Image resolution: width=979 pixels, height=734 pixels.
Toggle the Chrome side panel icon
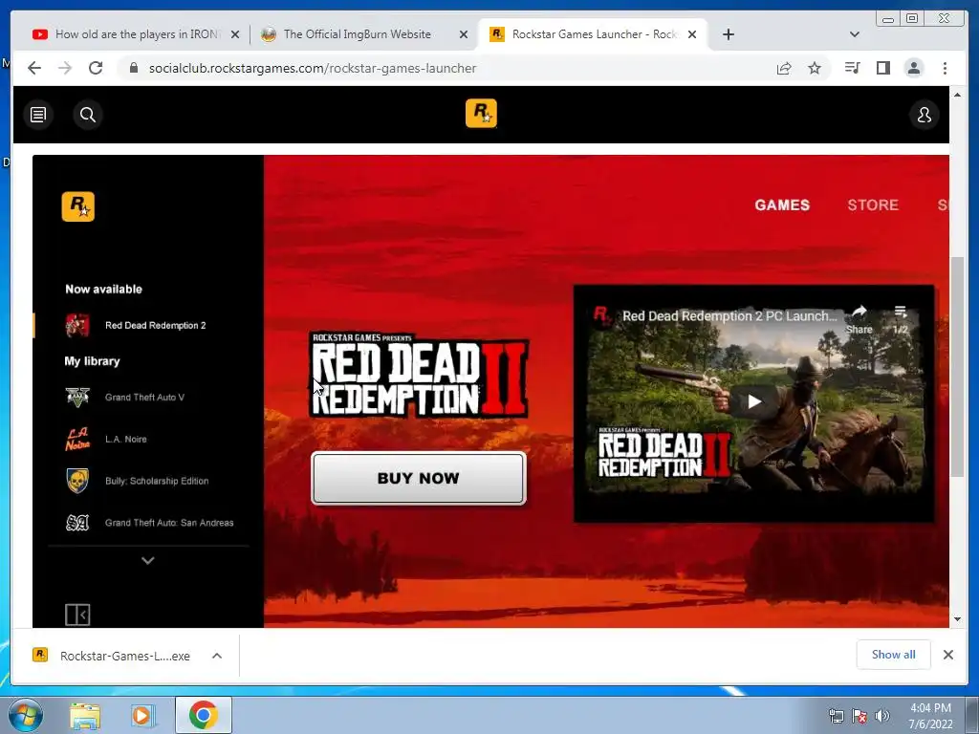click(882, 68)
